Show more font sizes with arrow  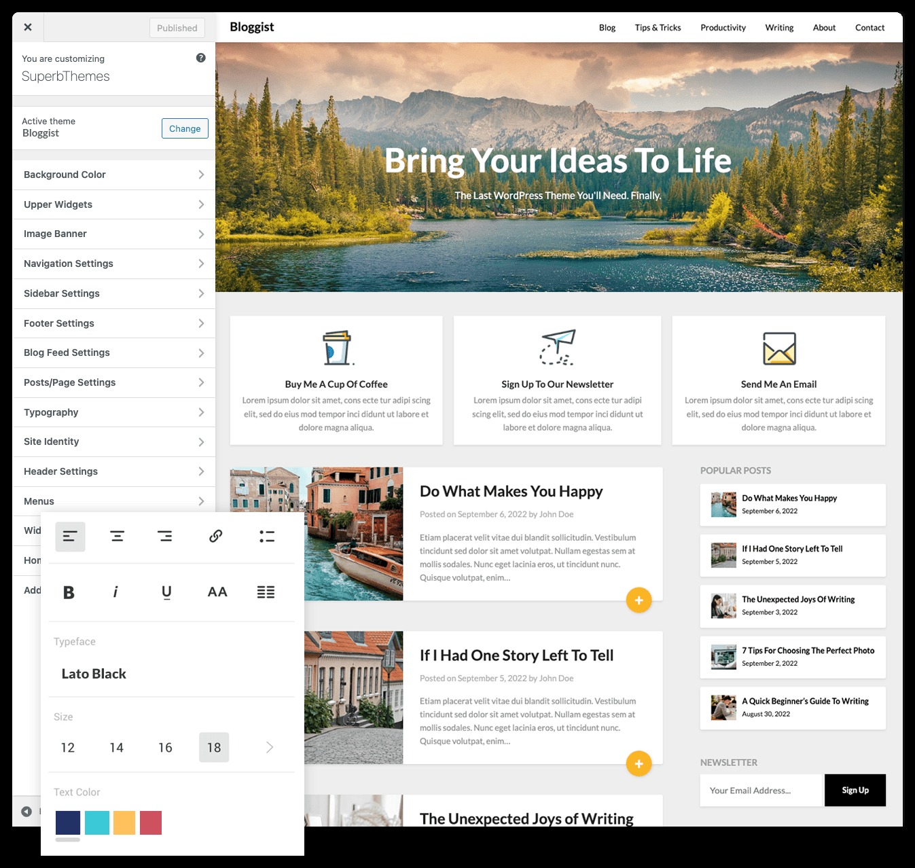270,747
